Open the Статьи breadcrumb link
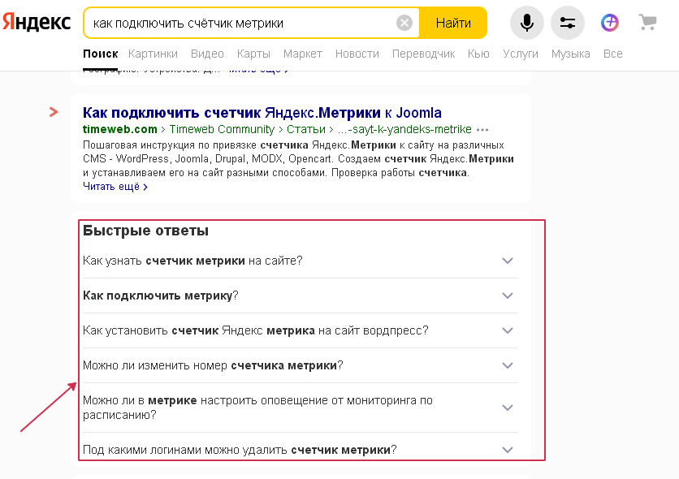The width and height of the screenshot is (679, 479). 305,129
